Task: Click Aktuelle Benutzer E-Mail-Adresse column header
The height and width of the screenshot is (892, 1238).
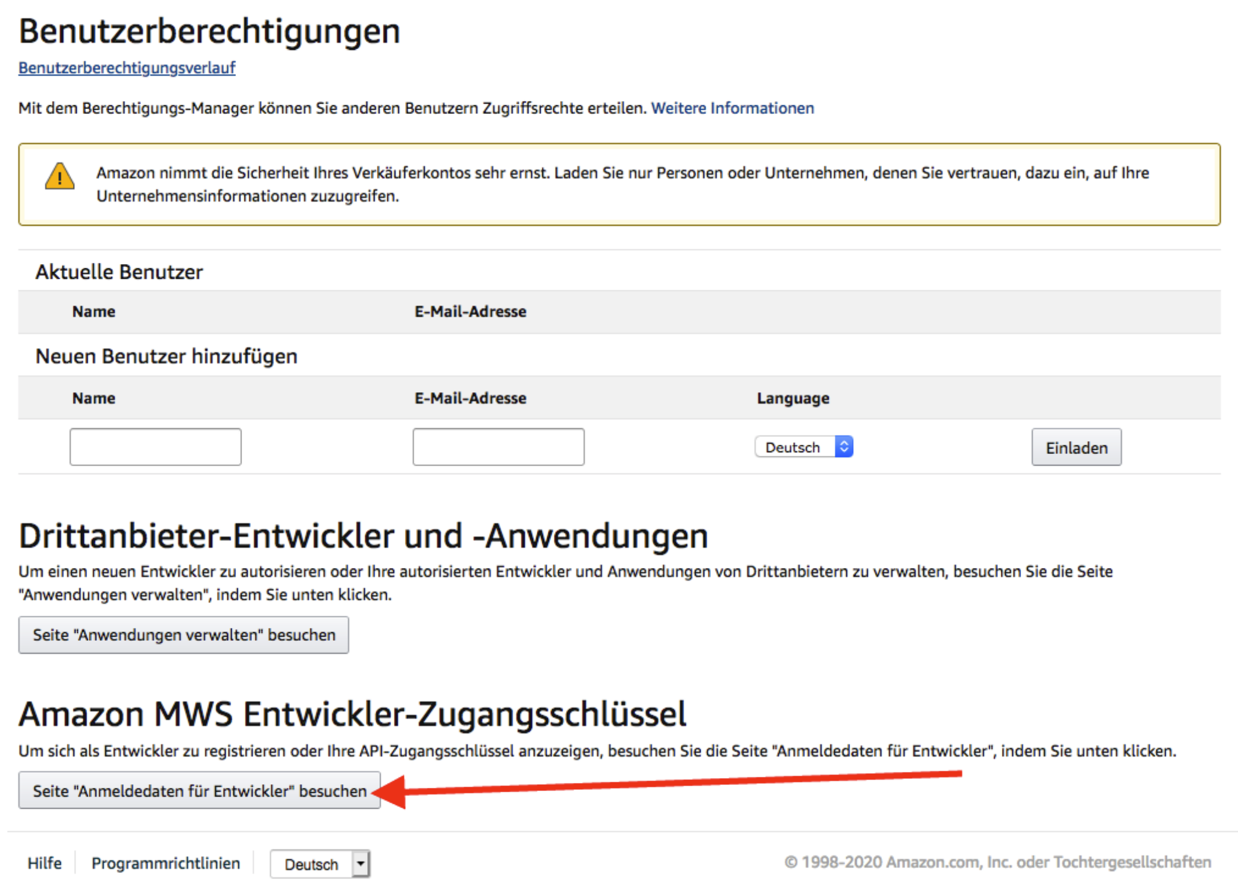Action: click(470, 312)
